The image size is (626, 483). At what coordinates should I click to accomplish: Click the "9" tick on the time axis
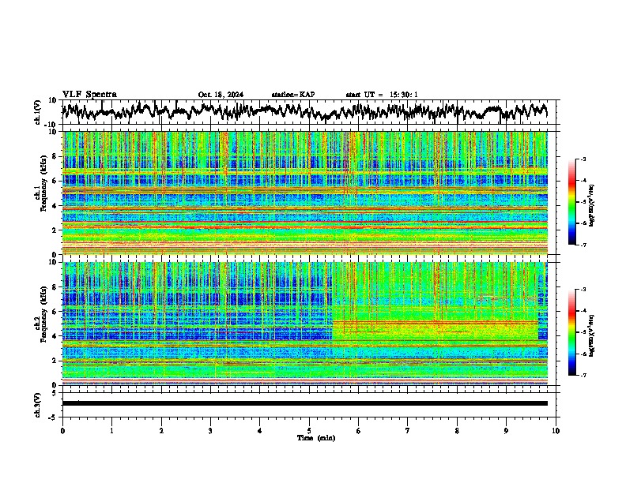click(x=506, y=431)
